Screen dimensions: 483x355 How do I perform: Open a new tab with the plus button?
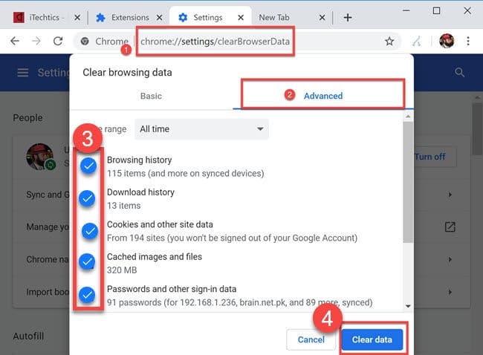pos(348,18)
